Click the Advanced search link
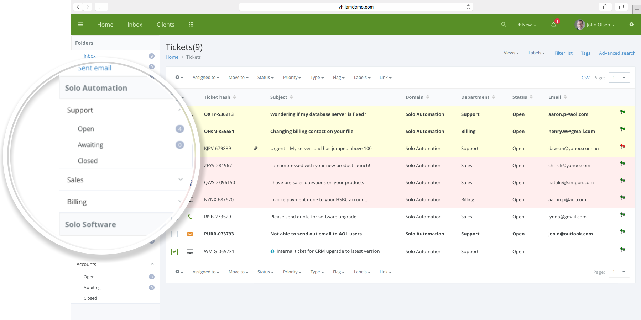Screen dimensions: 641x320 (617, 53)
